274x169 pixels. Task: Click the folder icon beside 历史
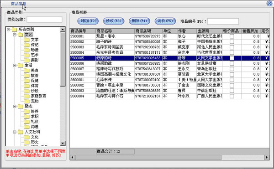pyautogui.click(x=27, y=142)
